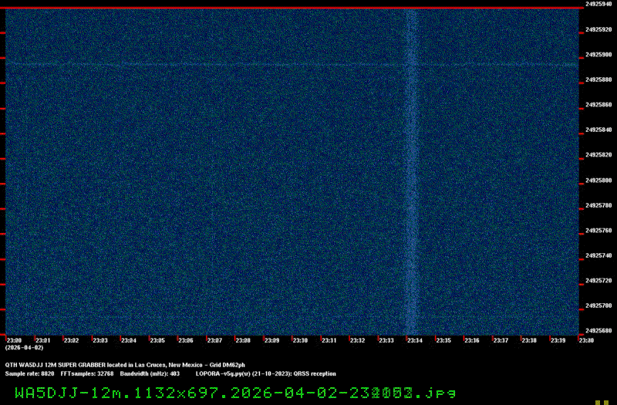Click the 23:12 time axis label
617x405 pixels.
point(357,340)
